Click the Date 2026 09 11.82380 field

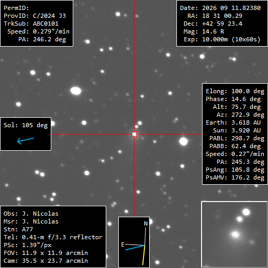pyautogui.click(x=220, y=8)
